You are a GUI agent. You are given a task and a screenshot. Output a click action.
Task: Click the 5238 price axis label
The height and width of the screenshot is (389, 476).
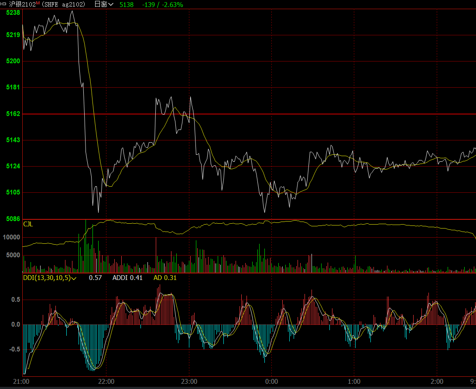(x=13, y=13)
